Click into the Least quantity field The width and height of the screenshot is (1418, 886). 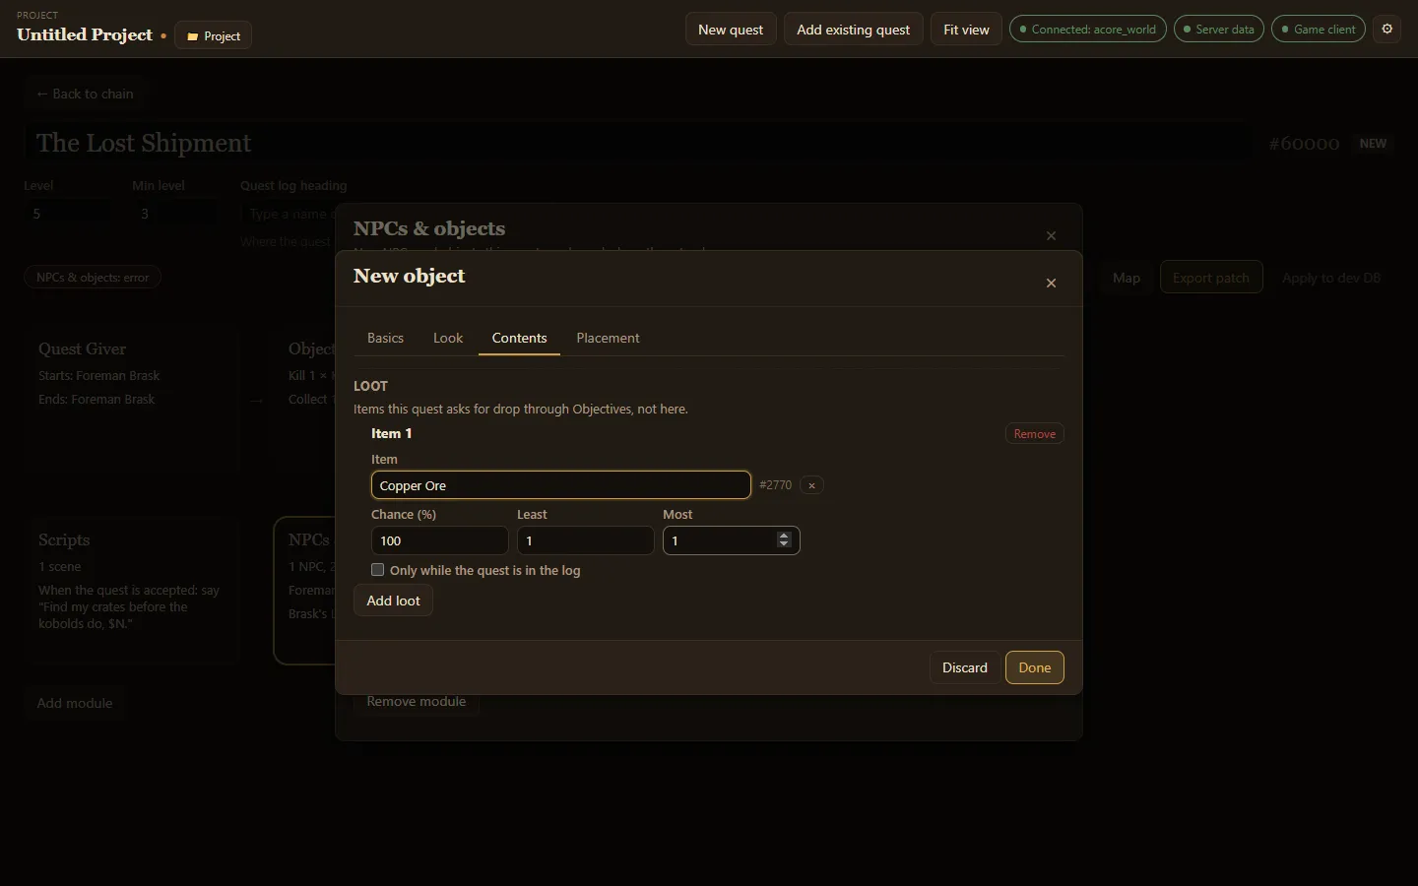[585, 540]
